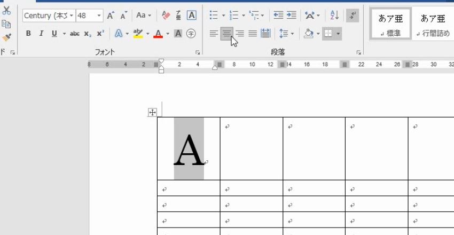
Task: Center align the paragraph
Action: 226,34
